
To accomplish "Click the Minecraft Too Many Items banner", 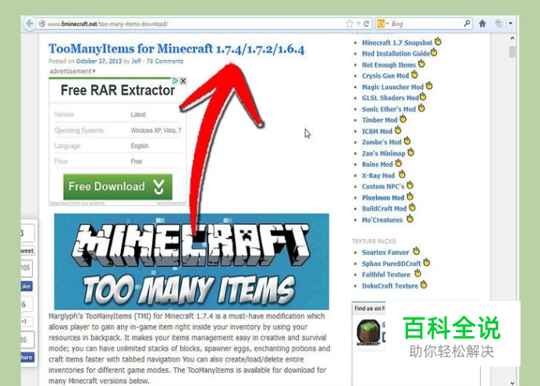I will (x=191, y=261).
